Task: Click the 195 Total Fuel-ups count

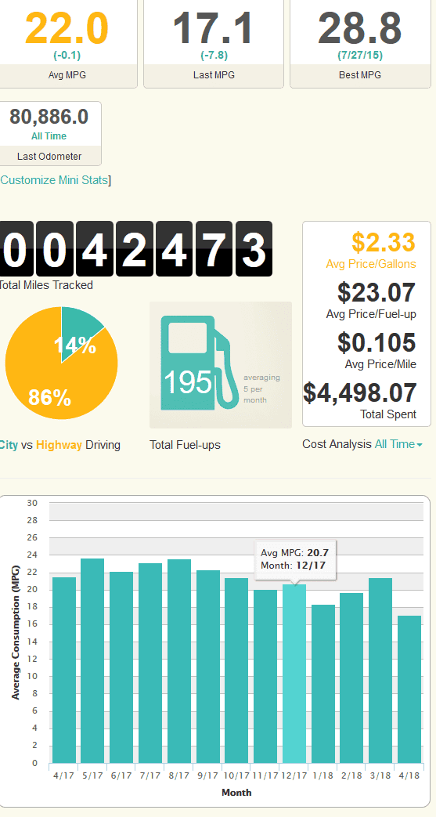Action: pyautogui.click(x=188, y=382)
